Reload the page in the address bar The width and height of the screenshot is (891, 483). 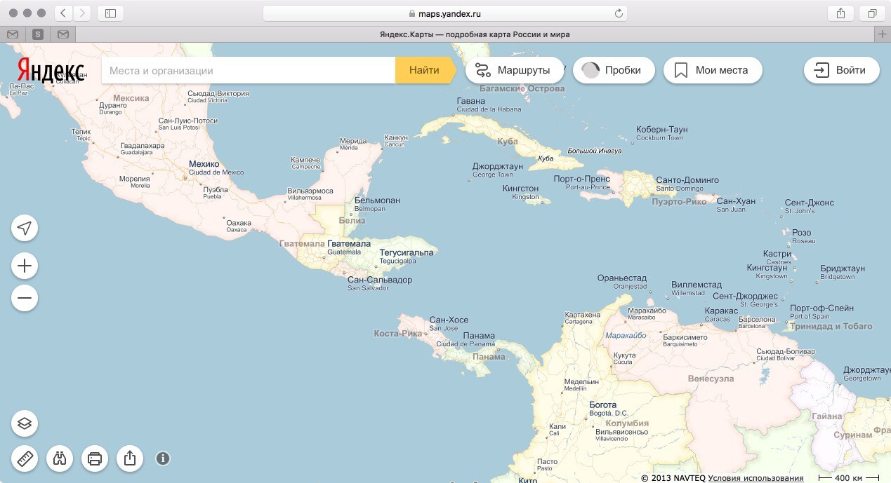(619, 13)
